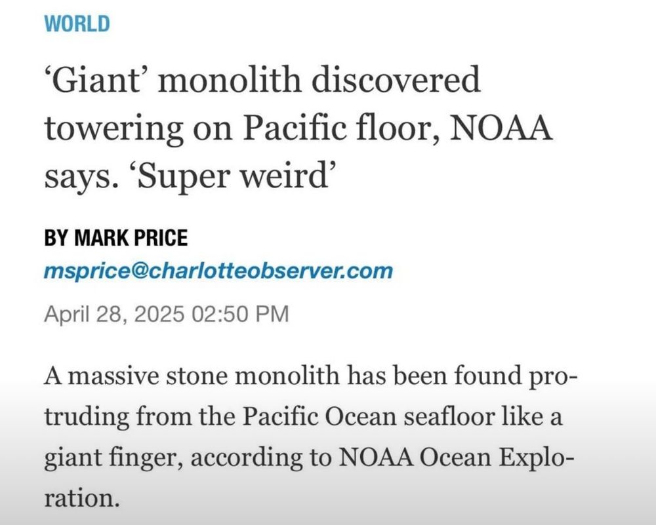This screenshot has width=656, height=525.
Task: Click the word 'Giant' in the headline
Action: coord(95,79)
